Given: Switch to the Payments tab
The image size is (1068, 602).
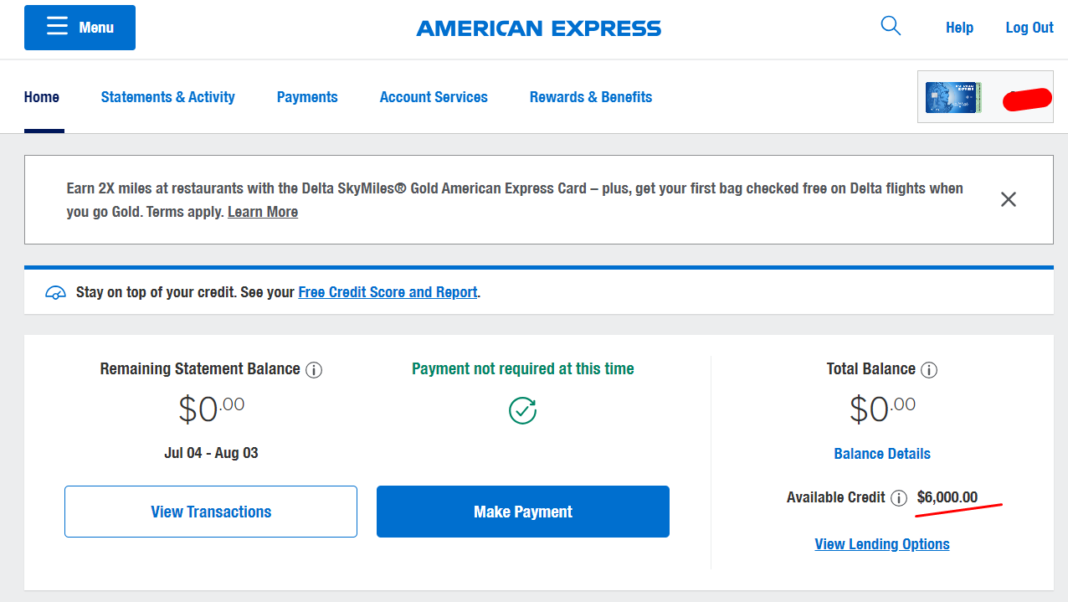Looking at the screenshot, I should (x=307, y=97).
